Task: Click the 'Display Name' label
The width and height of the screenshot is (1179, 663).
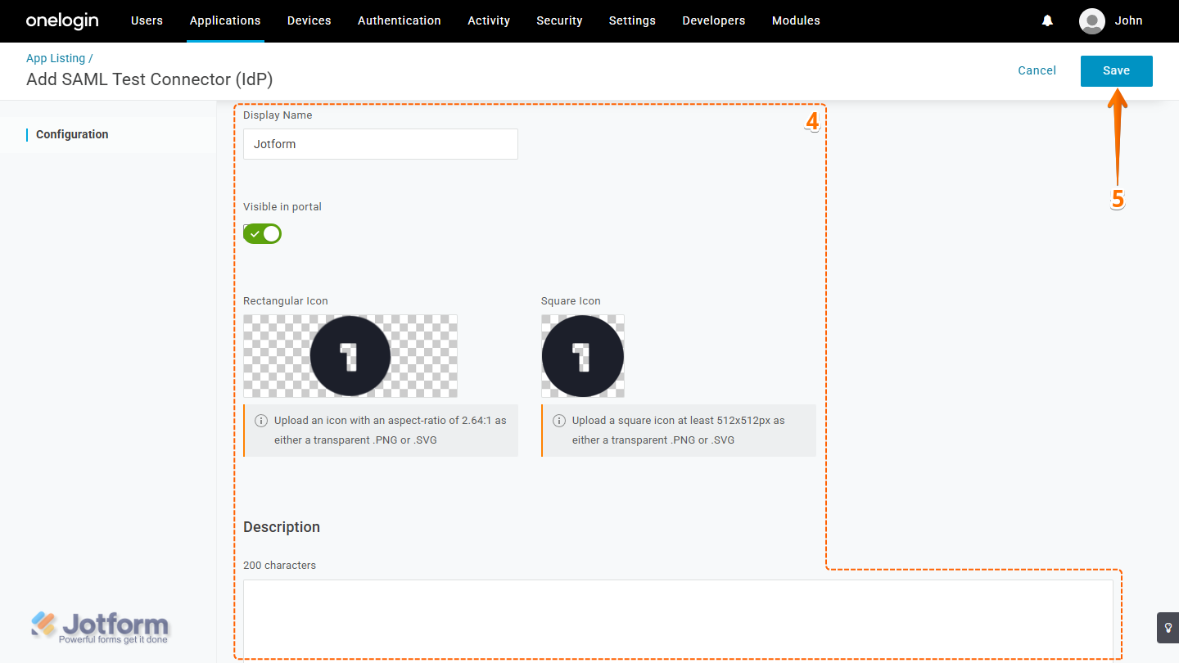Action: 278,115
